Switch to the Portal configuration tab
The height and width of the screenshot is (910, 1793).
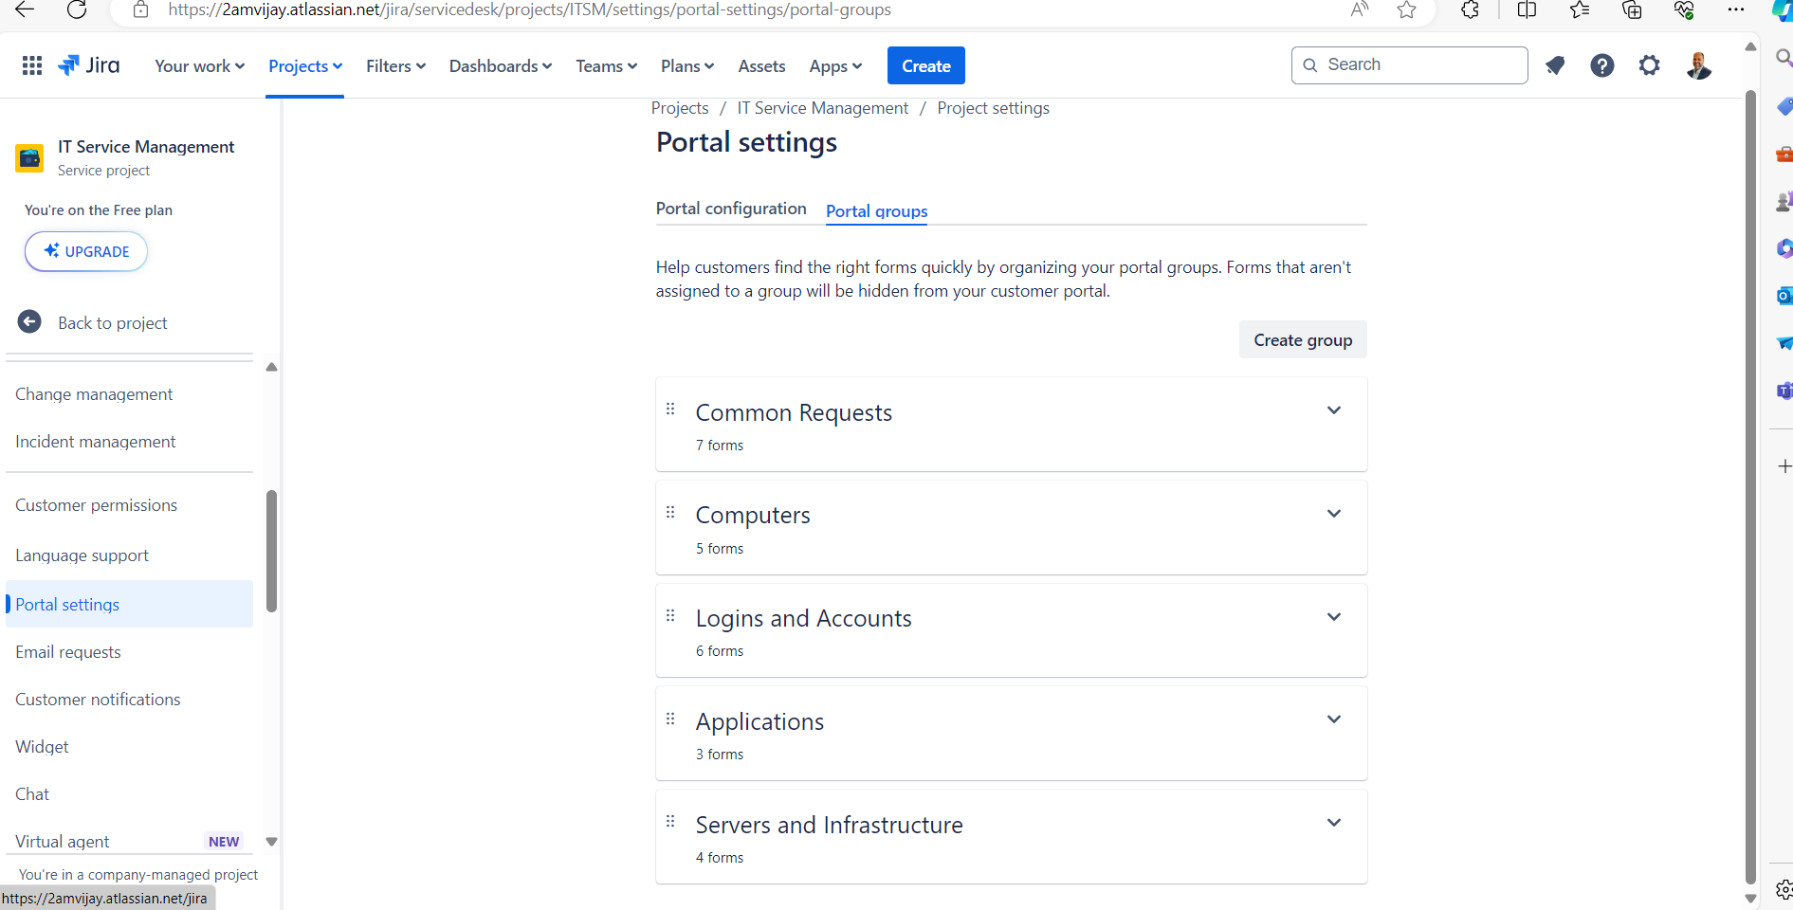pyautogui.click(x=730, y=209)
